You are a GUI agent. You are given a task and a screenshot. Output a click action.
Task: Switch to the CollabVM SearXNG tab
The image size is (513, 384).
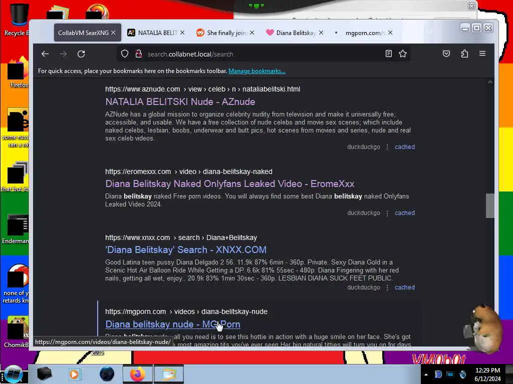coord(83,32)
